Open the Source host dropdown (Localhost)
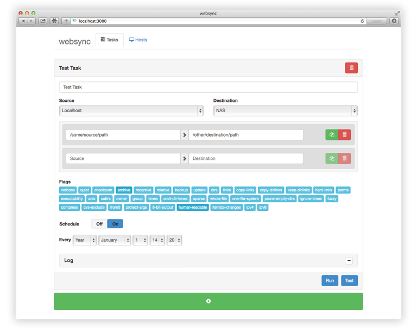Viewport: 417px width, 329px height. (131, 111)
